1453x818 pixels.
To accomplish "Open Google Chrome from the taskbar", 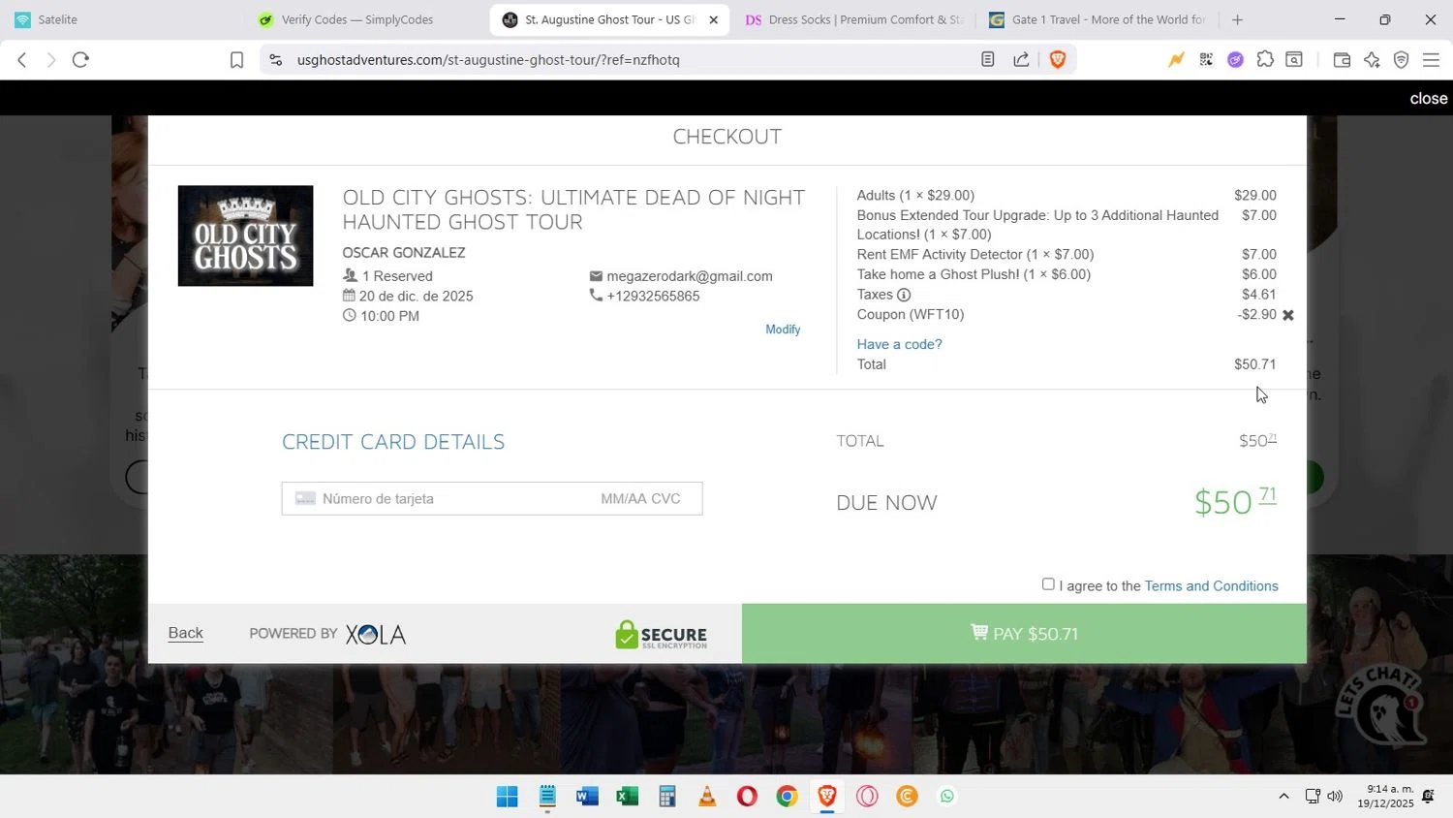I will point(787,797).
